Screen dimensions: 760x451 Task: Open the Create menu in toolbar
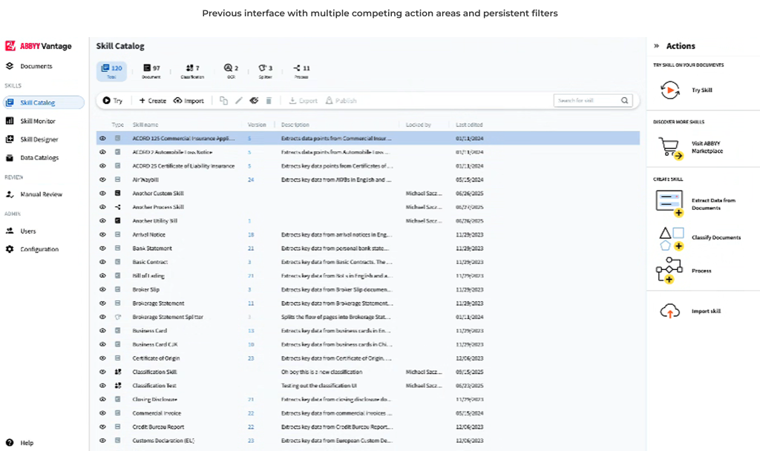pos(152,101)
